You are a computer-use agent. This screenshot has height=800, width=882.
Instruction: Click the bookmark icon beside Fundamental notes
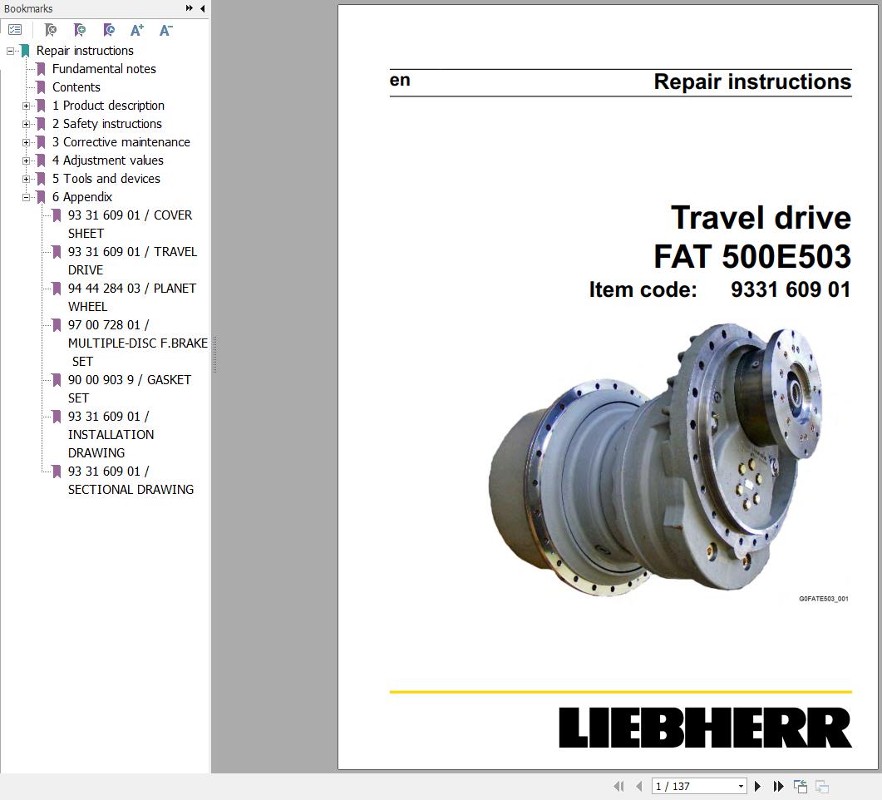41,69
